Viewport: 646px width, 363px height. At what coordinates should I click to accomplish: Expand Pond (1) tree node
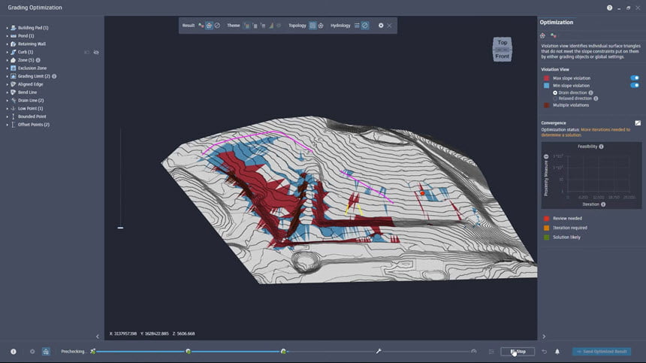[x=7, y=36]
